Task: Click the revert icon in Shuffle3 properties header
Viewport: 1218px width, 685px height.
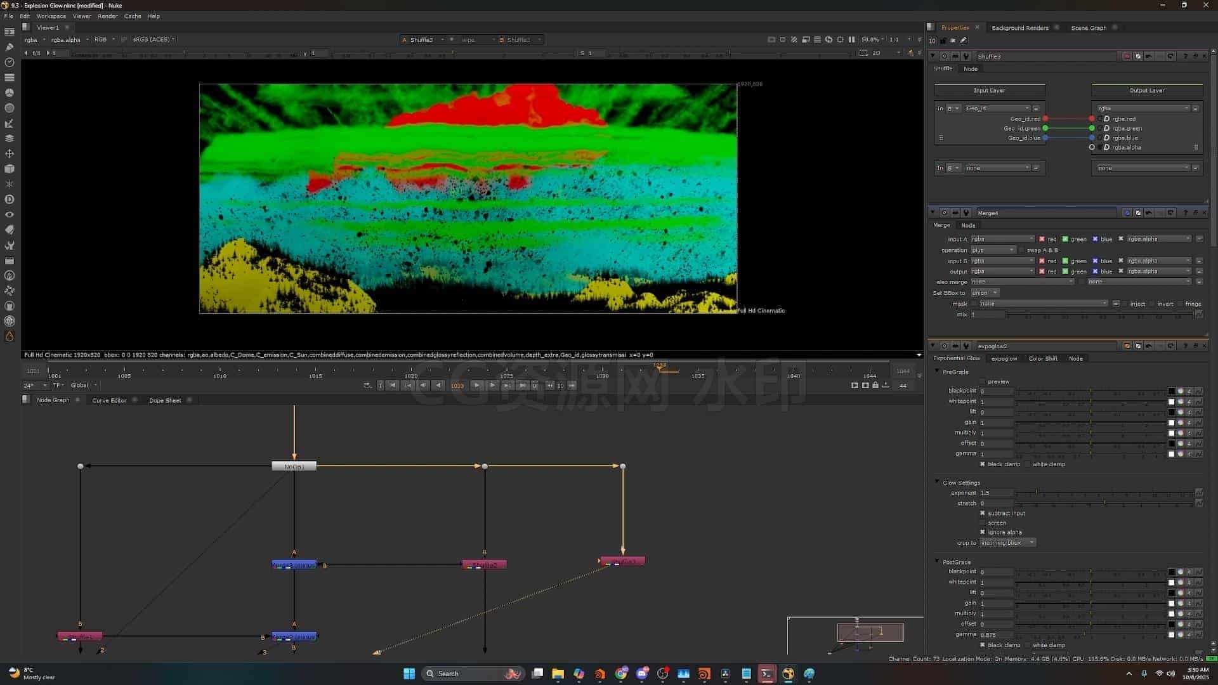Action: click(1170, 56)
